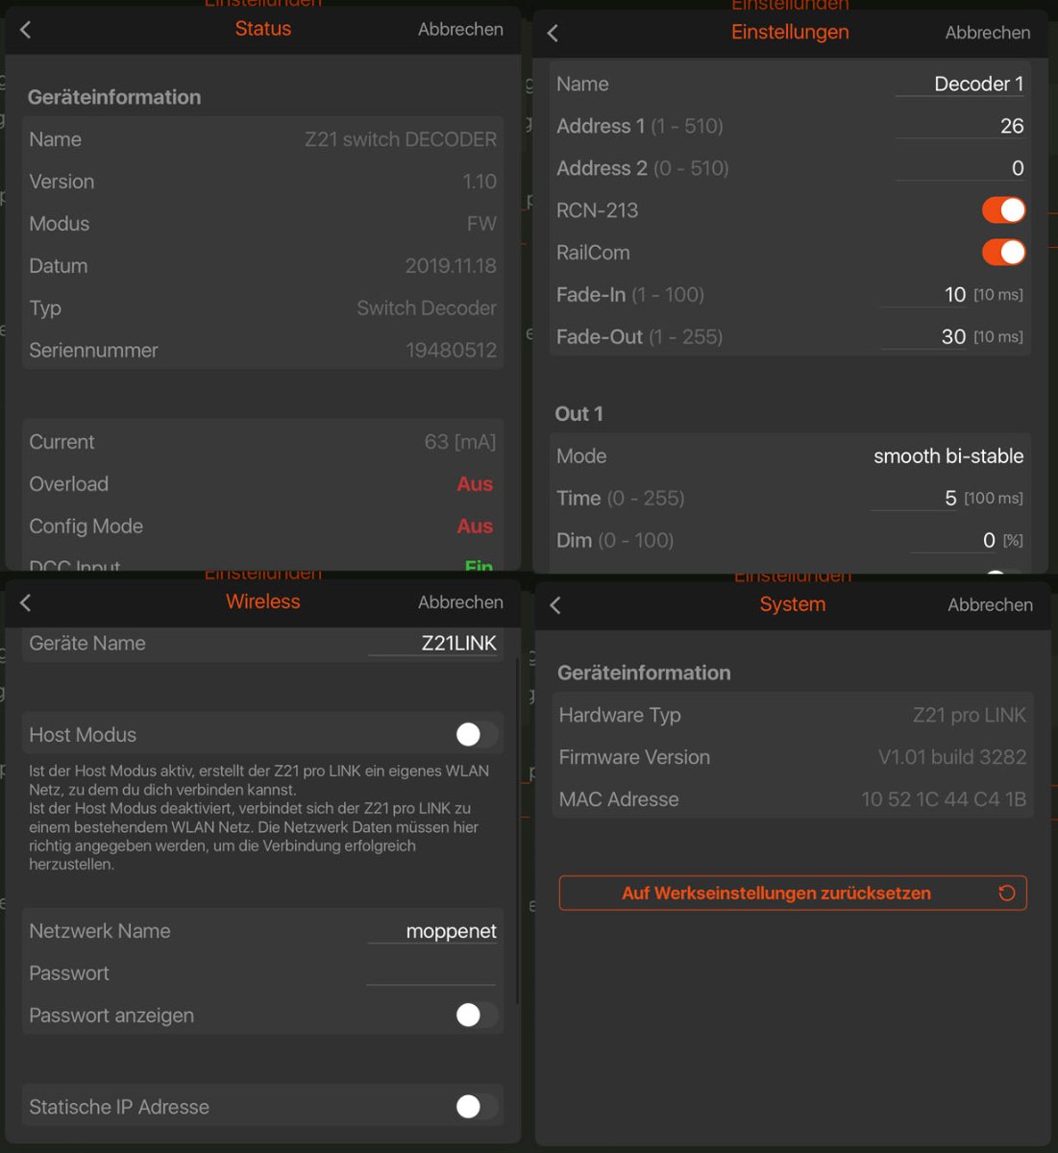The image size is (1058, 1153).
Task: Click the Version value 1.10
Action: point(480,182)
